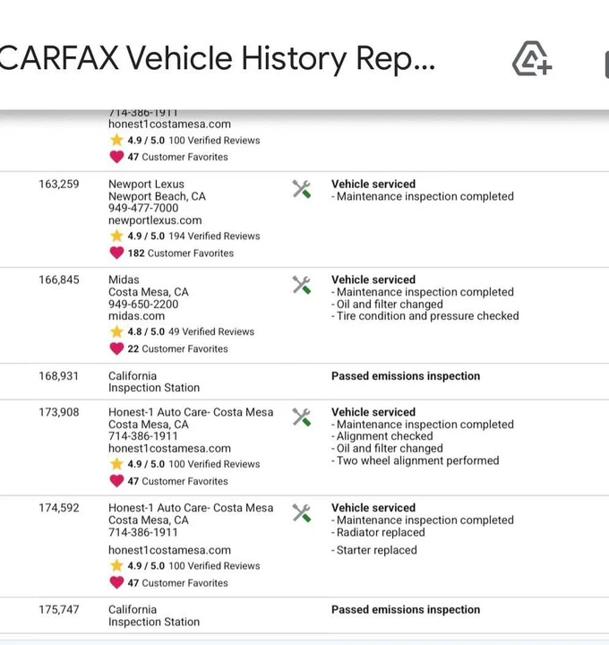Viewport: 609px width, 645px height.
Task: Click service wrench icon in 173,908 row
Action: coord(302,417)
